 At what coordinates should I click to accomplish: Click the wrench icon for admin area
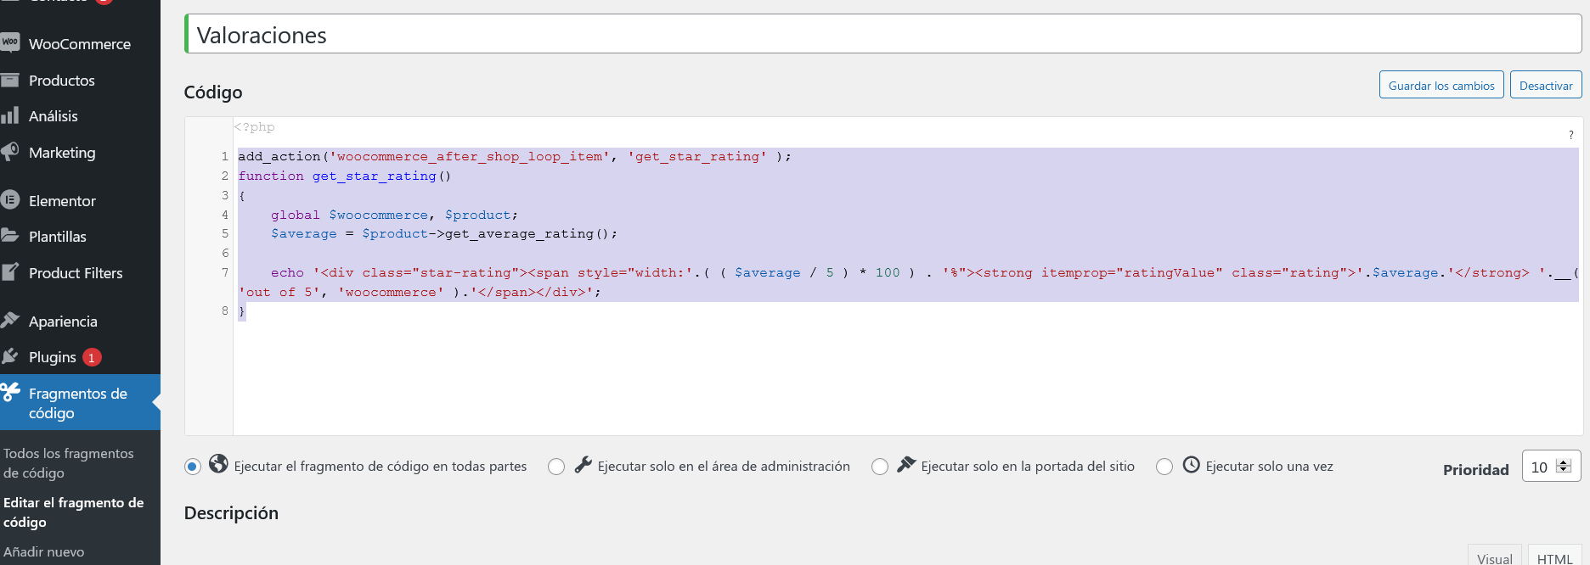(x=583, y=464)
